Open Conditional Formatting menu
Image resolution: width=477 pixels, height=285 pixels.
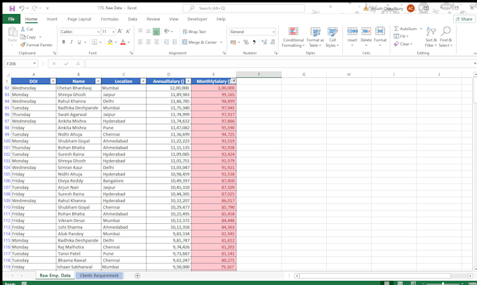coord(293,37)
